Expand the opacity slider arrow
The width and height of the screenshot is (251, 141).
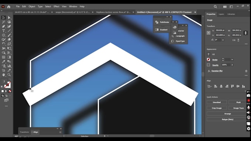click(x=232, y=65)
